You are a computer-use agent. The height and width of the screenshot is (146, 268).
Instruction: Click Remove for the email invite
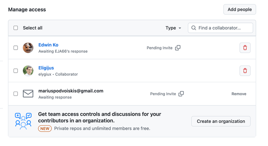coord(239,94)
